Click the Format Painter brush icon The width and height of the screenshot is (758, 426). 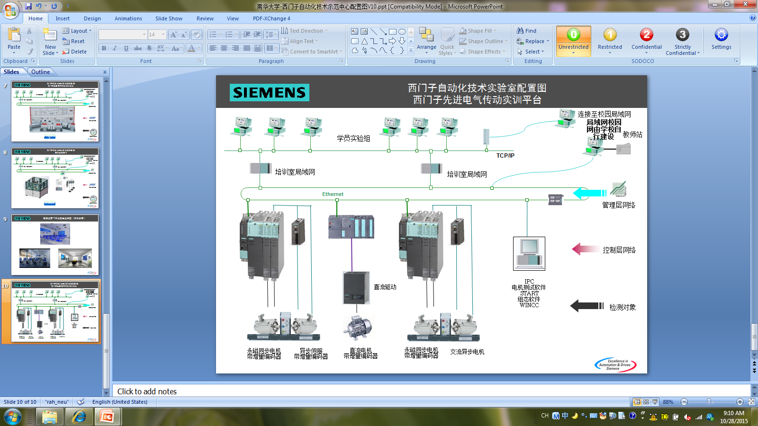[x=29, y=52]
